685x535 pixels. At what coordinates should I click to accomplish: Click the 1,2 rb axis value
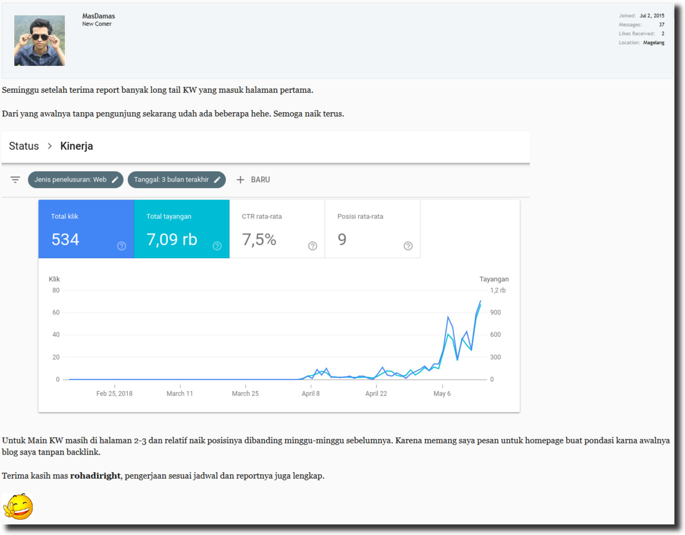point(498,290)
